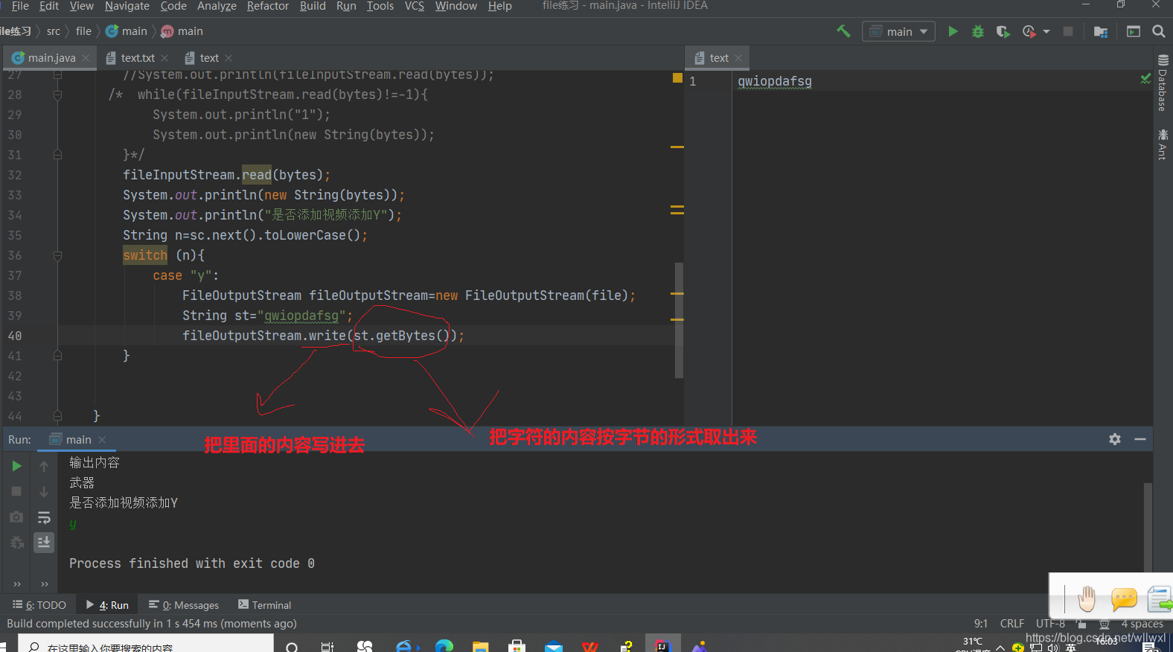
Task: Click the inspection checkmark in the text editor
Action: [x=1145, y=79]
